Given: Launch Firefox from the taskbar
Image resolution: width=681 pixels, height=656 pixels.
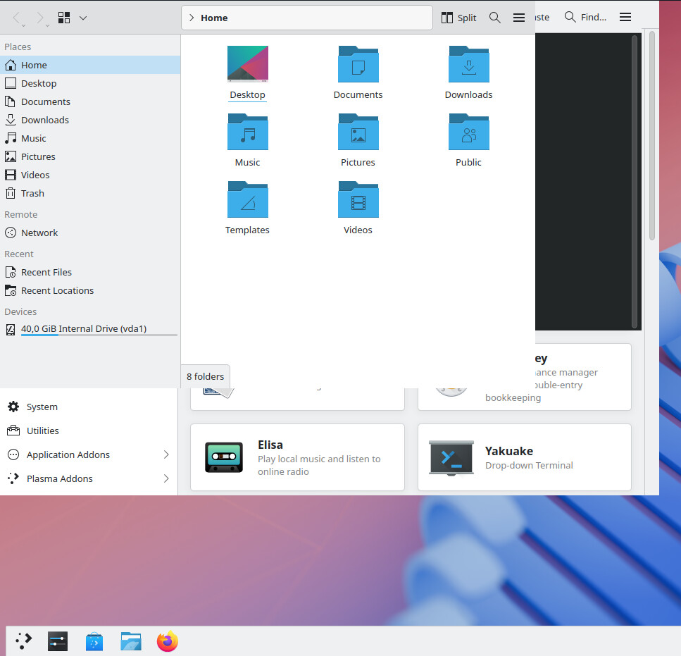Looking at the screenshot, I should pos(168,640).
